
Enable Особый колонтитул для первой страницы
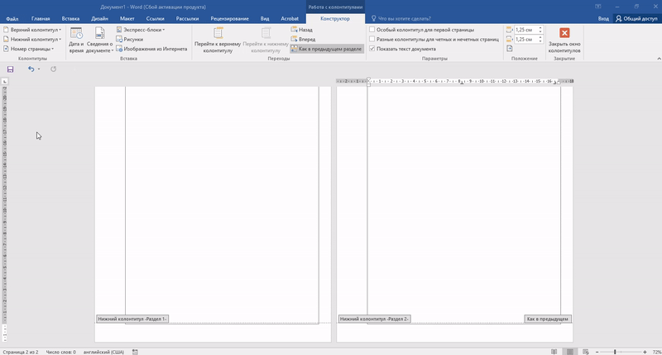372,29
